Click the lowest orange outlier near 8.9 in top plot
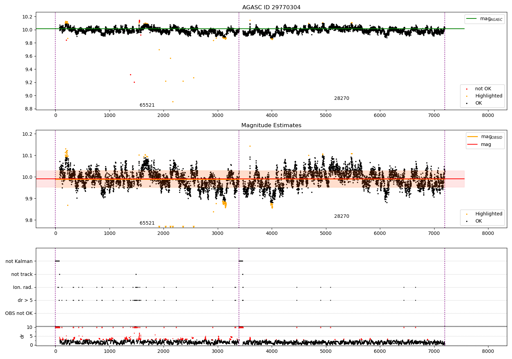This screenshot has width=512, height=359. pos(173,102)
